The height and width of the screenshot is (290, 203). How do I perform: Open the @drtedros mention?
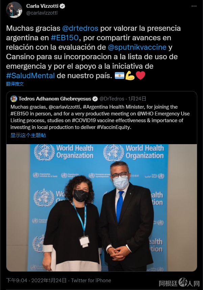pyautogui.click(x=80, y=28)
